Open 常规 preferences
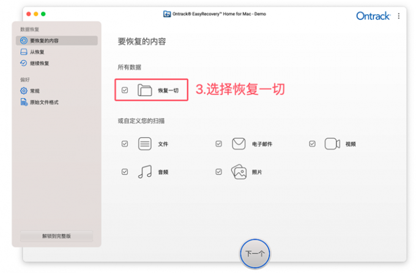416x273 pixels. [56, 91]
